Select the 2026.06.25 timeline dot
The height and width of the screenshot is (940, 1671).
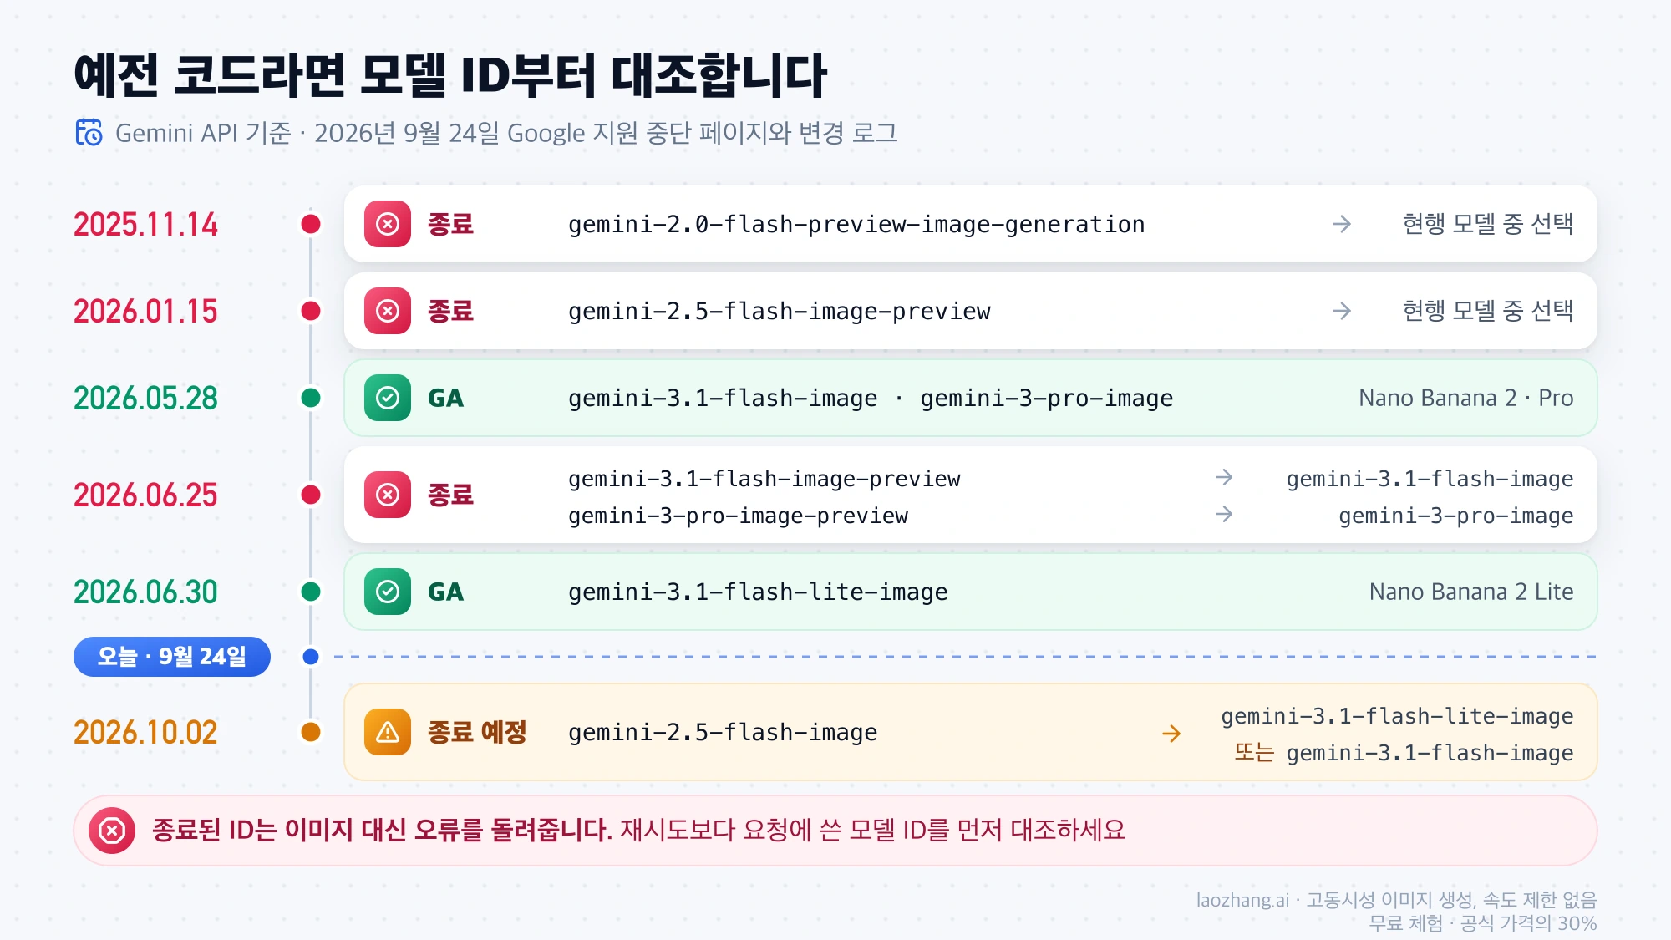coord(311,495)
